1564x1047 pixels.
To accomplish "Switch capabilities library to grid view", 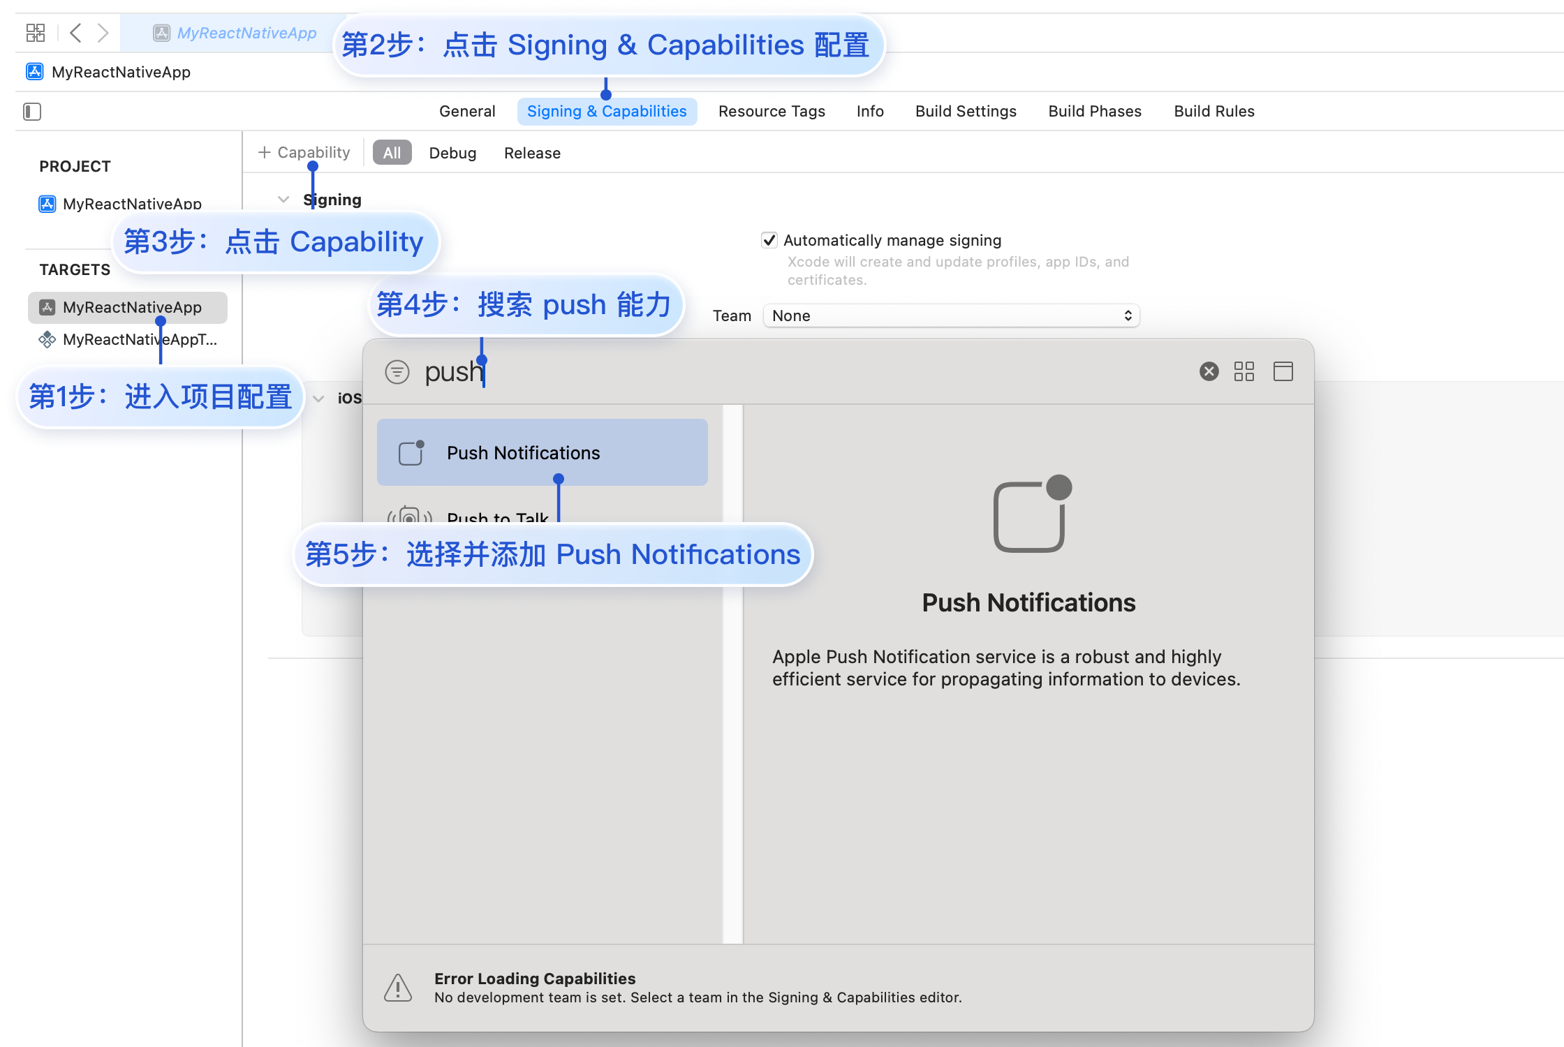I will coord(1244,371).
